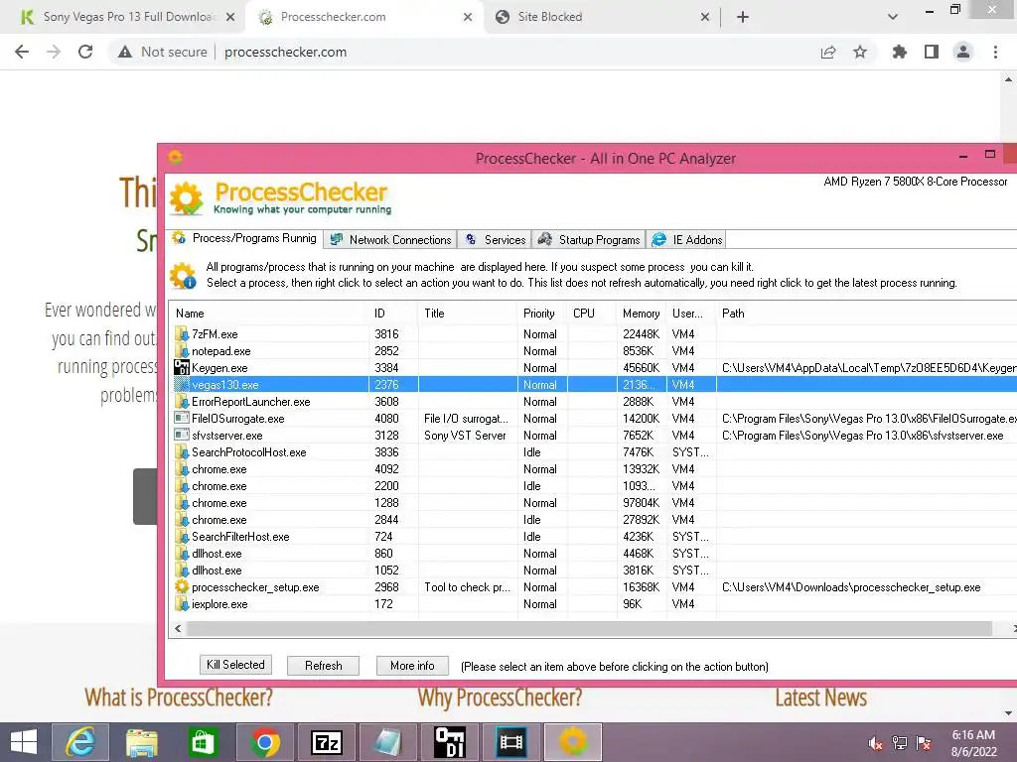The image size is (1017, 762).
Task: Click the FileIOSurrogate.exe icon
Action: (x=182, y=419)
